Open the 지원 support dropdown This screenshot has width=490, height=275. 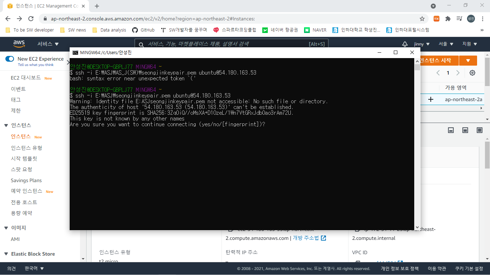(x=470, y=44)
